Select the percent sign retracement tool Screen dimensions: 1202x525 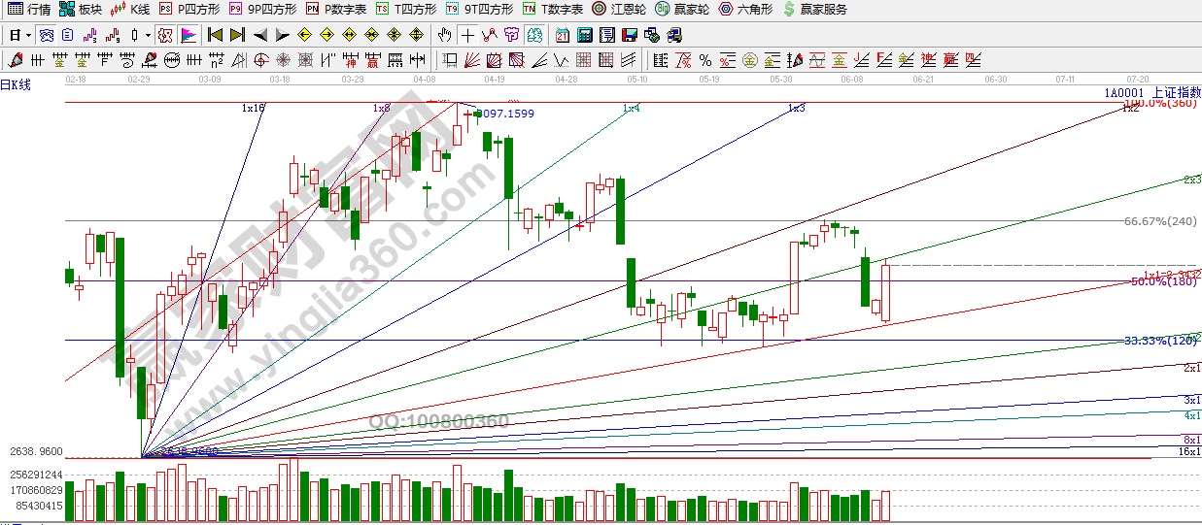point(704,60)
